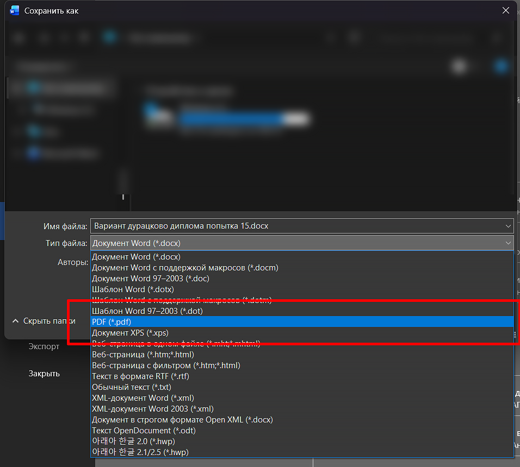520x467 pixels.
Task: Click Закрыть in the backstage menu
Action: coord(44,374)
